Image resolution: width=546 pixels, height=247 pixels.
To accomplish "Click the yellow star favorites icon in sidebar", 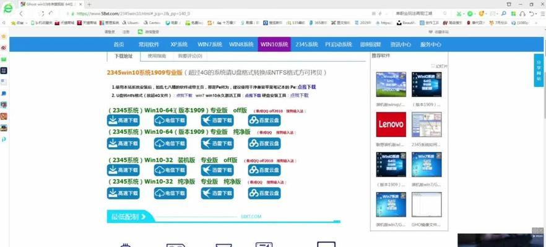I will click(x=4, y=36).
